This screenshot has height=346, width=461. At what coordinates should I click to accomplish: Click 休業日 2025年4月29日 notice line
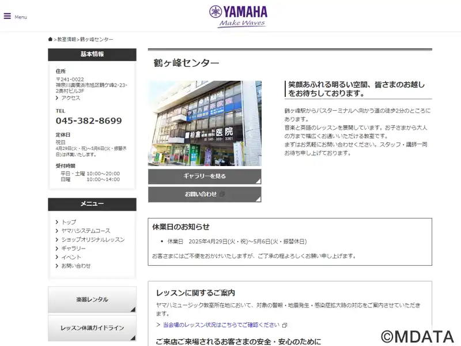tap(237, 242)
